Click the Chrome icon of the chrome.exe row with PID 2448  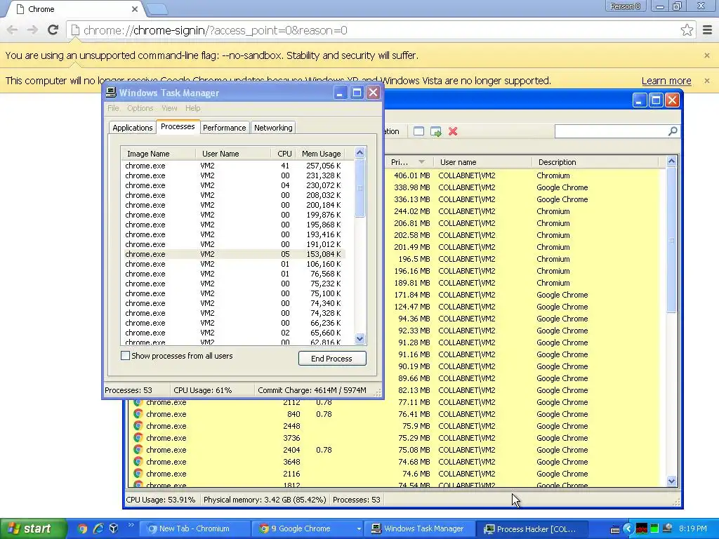click(138, 426)
